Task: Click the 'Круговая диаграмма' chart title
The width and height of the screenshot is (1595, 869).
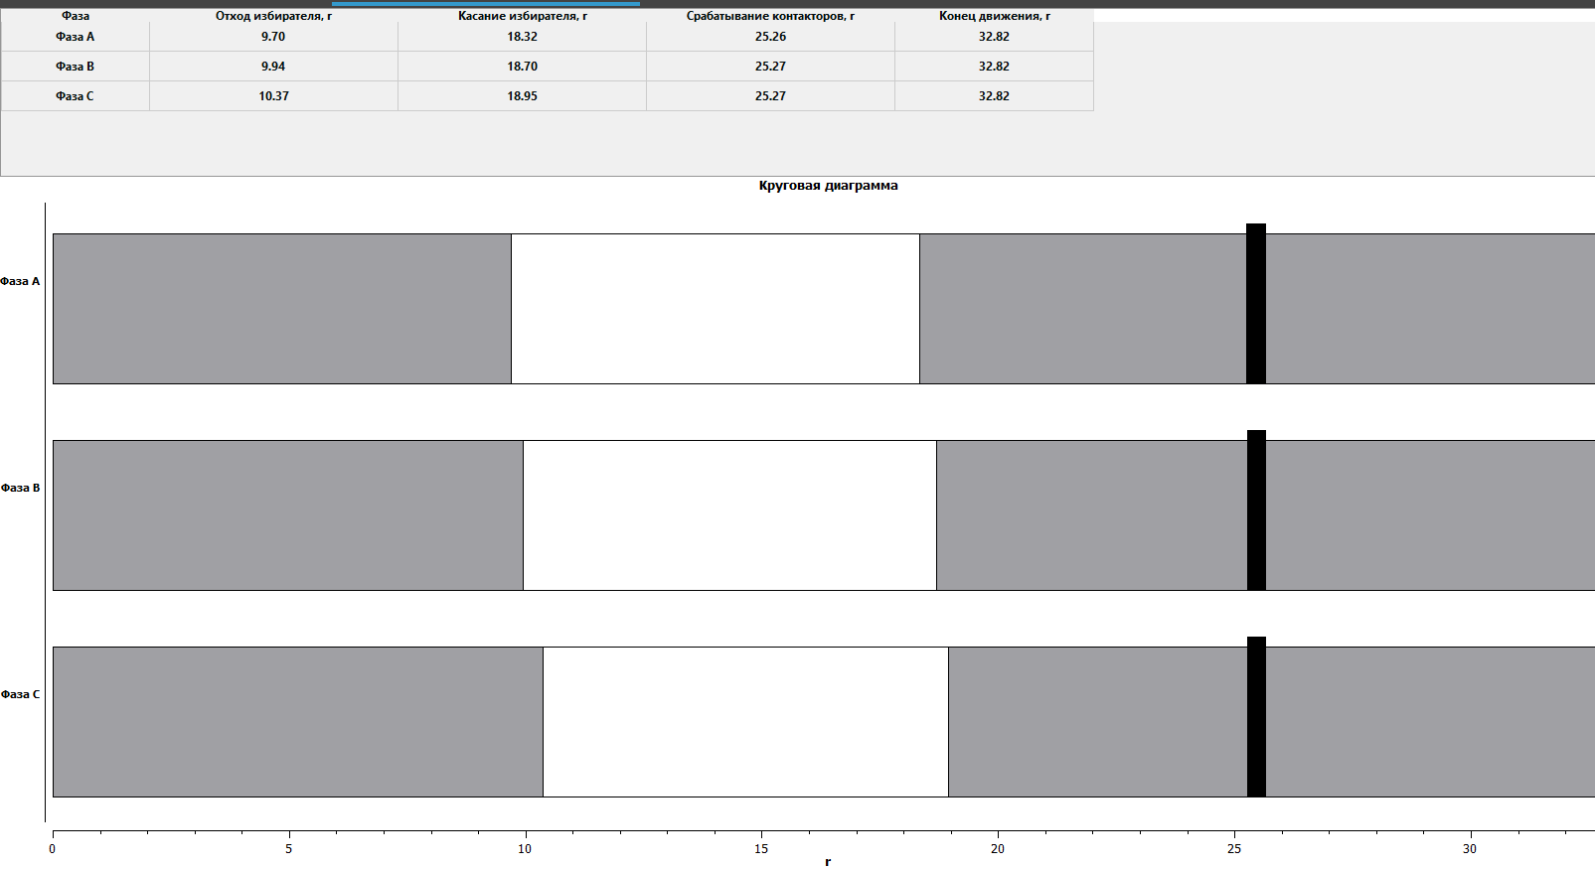Action: 828,186
